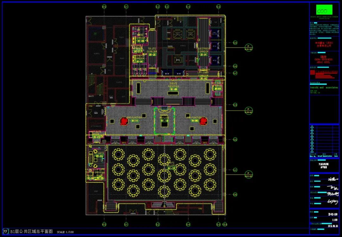This screenshot has height=237, width=342.
Task: Click the EVENTS RECEPTION label
Action: click(174, 85)
